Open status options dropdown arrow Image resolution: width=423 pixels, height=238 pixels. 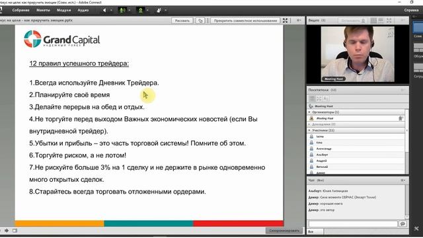pyautogui.click(x=165, y=11)
